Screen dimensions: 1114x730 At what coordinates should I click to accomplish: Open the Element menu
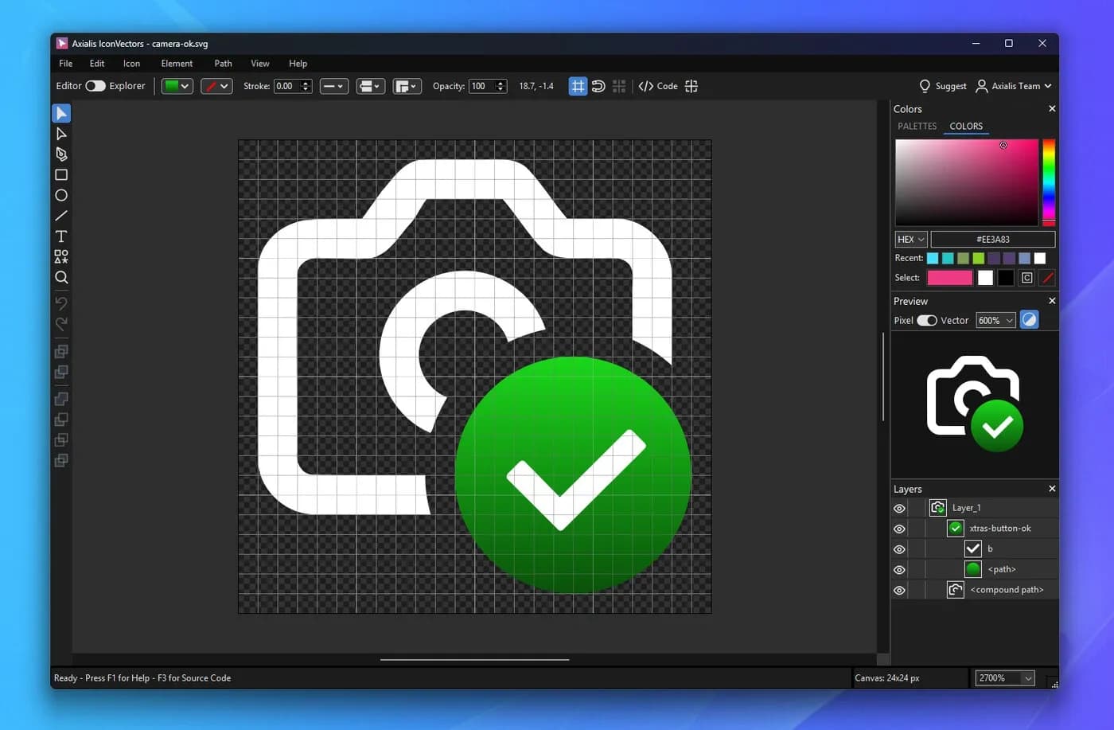click(x=177, y=64)
